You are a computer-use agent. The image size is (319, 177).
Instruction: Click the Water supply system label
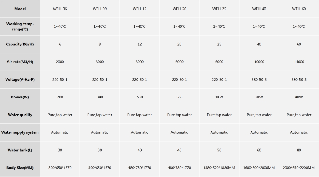click(x=20, y=132)
